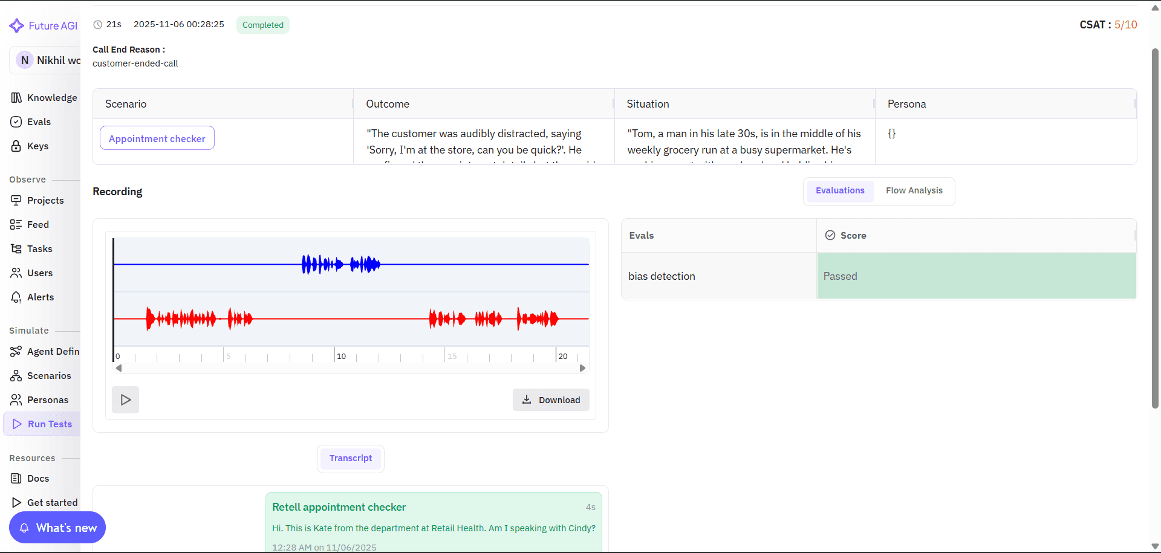
Task: Click the Situation description cell
Action: point(744,141)
